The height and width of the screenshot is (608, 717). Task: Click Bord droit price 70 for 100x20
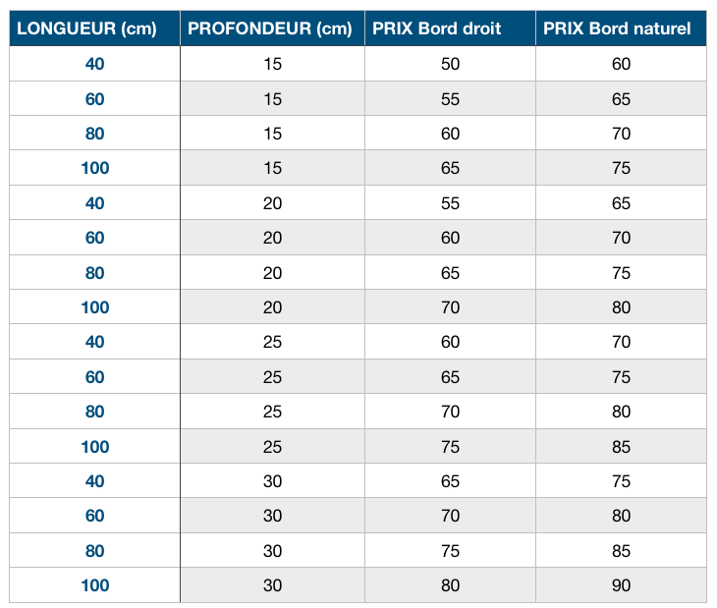tap(450, 307)
